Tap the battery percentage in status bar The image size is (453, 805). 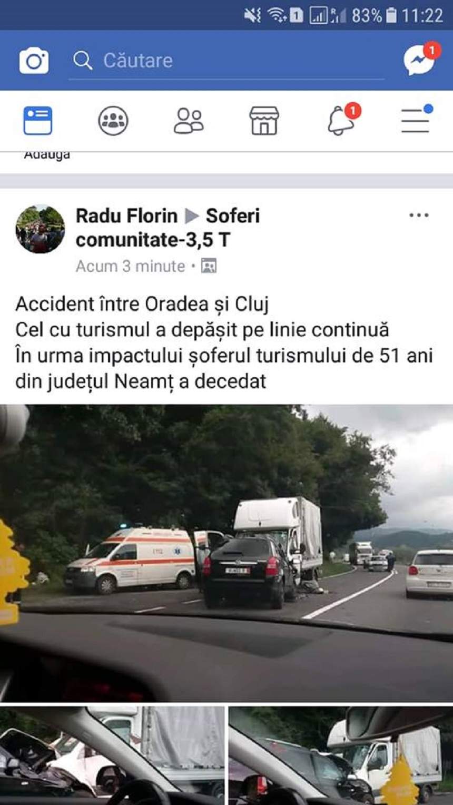[x=367, y=15]
